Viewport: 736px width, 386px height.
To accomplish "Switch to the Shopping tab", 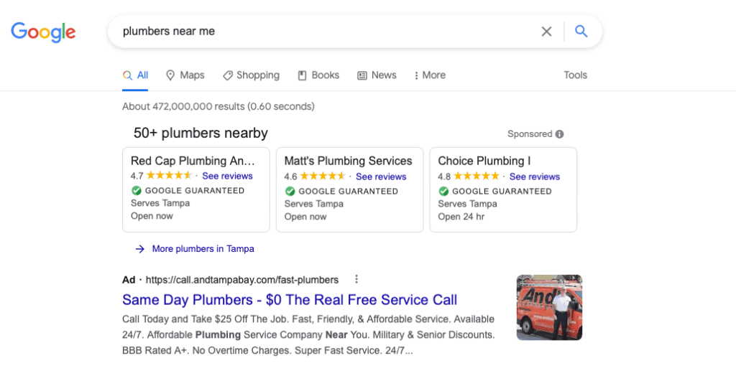I will (x=251, y=75).
